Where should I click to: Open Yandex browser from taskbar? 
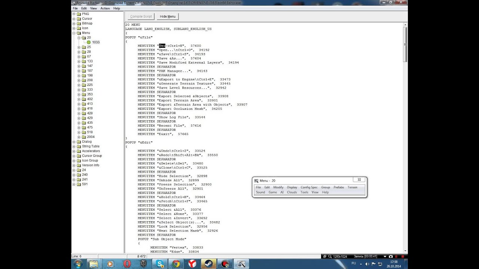click(x=192, y=264)
